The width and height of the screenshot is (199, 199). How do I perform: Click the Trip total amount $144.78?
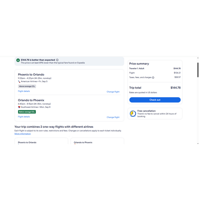point(176,88)
